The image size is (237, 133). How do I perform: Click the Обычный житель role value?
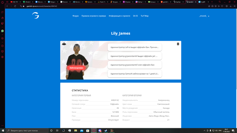[161, 112]
